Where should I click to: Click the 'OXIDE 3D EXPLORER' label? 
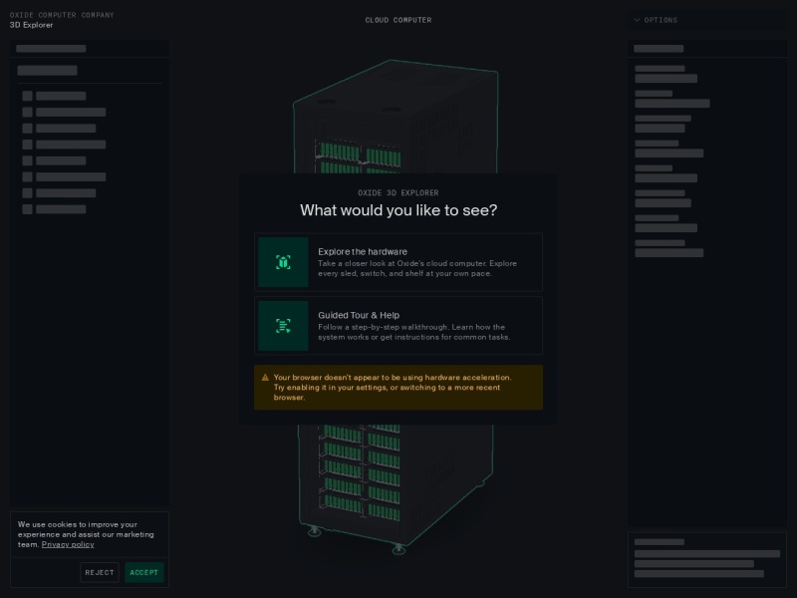(x=398, y=192)
